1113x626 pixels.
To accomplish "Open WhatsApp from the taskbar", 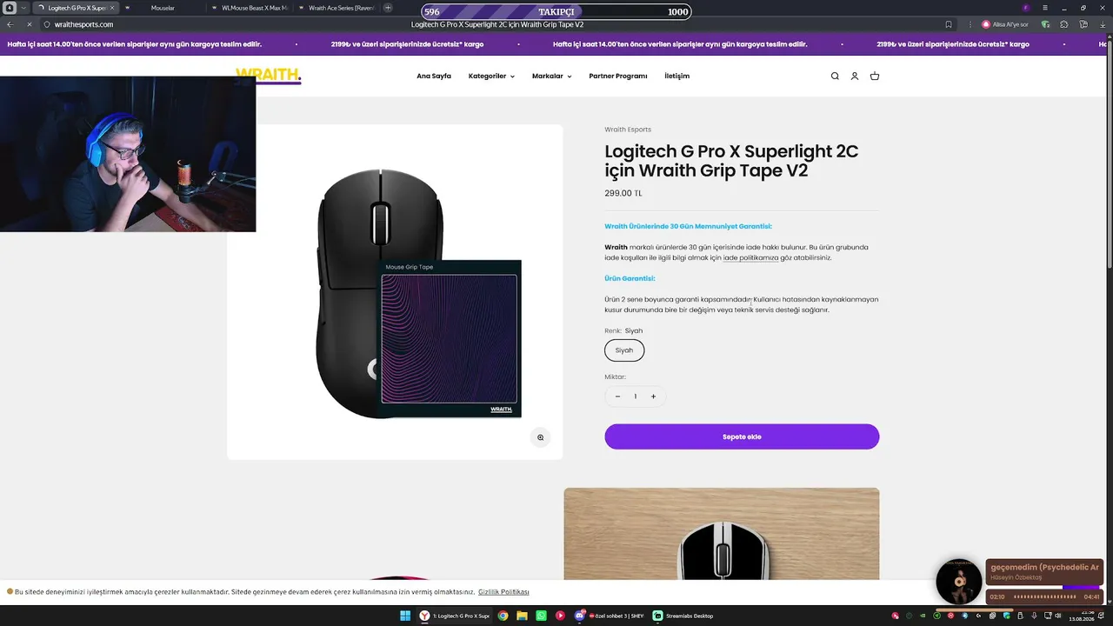I will pos(542,616).
